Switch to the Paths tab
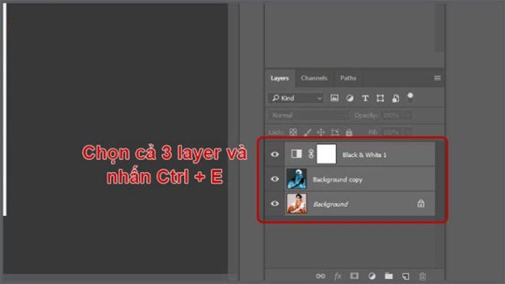The image size is (505, 284). click(x=348, y=78)
